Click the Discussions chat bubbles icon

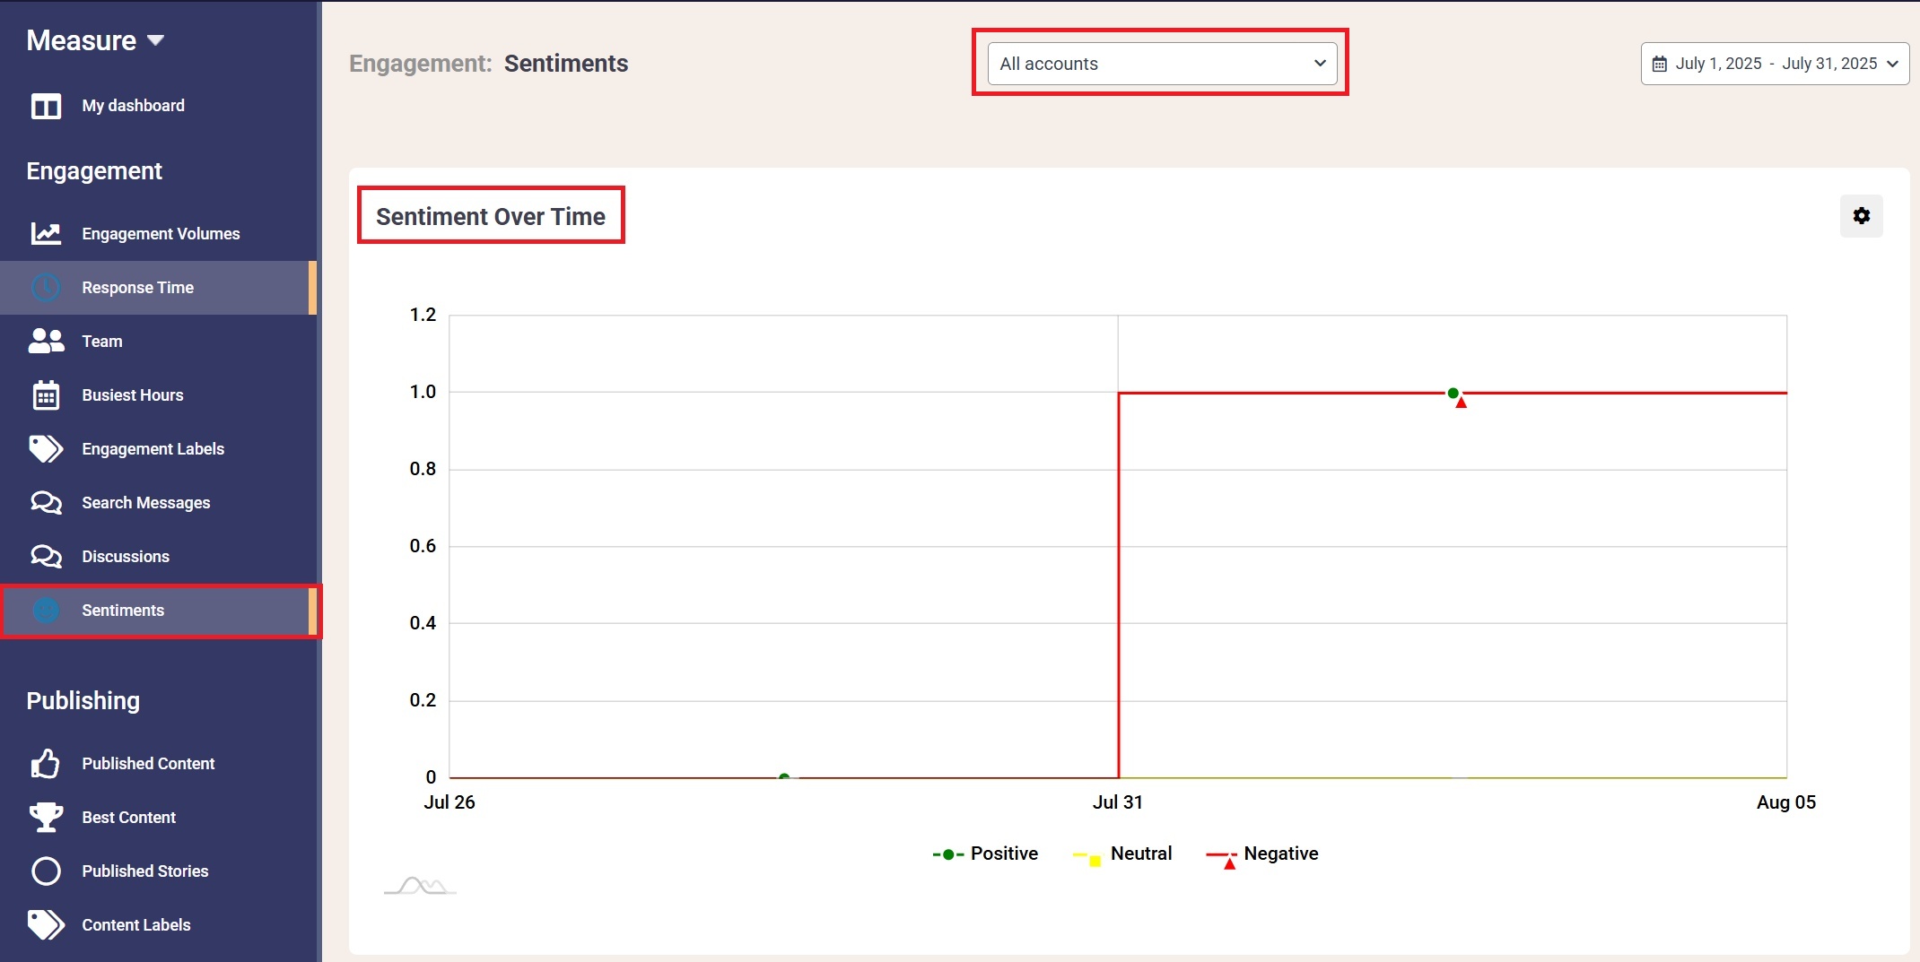pos(46,556)
